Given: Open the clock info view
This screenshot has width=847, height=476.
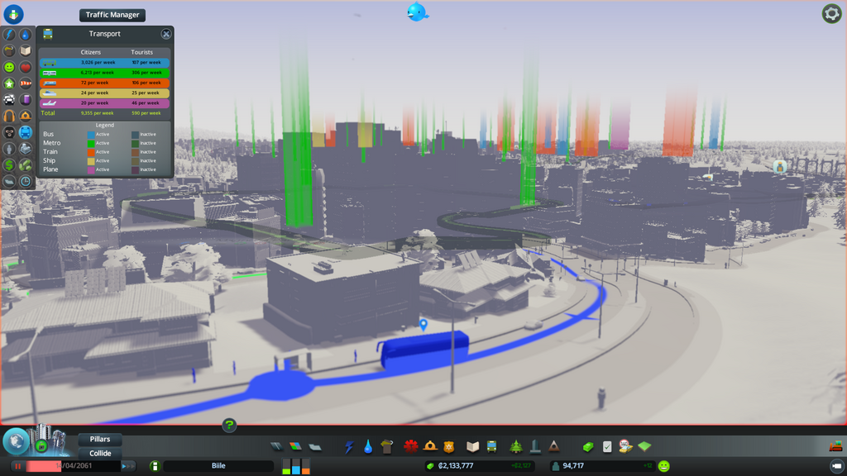Looking at the screenshot, I should point(26,181).
